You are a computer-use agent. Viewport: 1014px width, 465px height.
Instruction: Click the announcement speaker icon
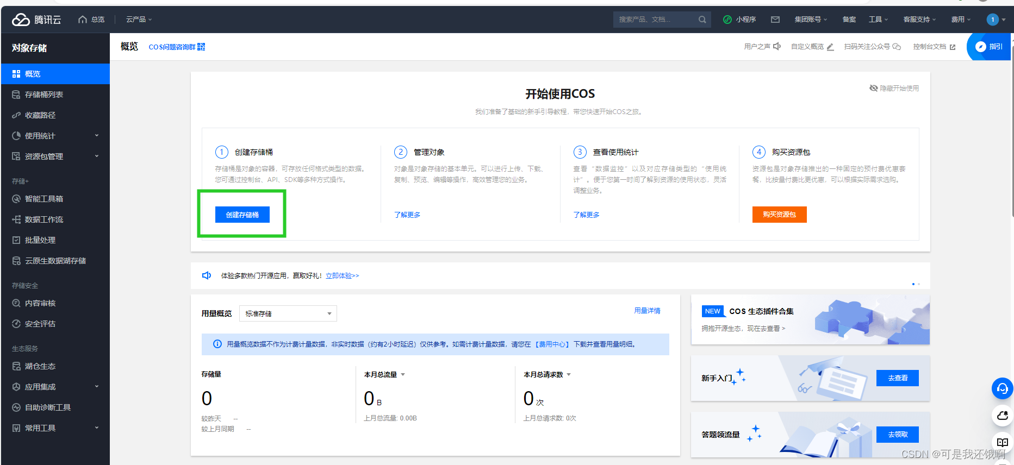pos(207,275)
